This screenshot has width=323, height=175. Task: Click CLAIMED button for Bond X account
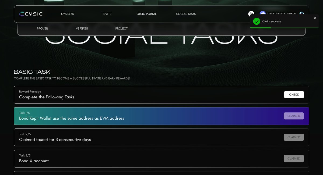(x=294, y=158)
